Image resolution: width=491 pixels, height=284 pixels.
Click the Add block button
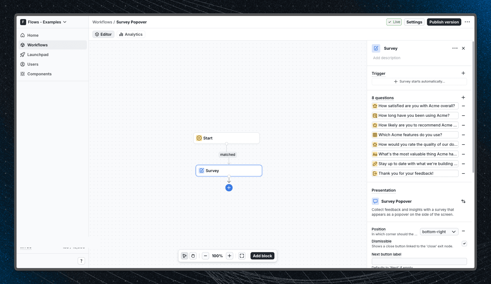(x=262, y=256)
